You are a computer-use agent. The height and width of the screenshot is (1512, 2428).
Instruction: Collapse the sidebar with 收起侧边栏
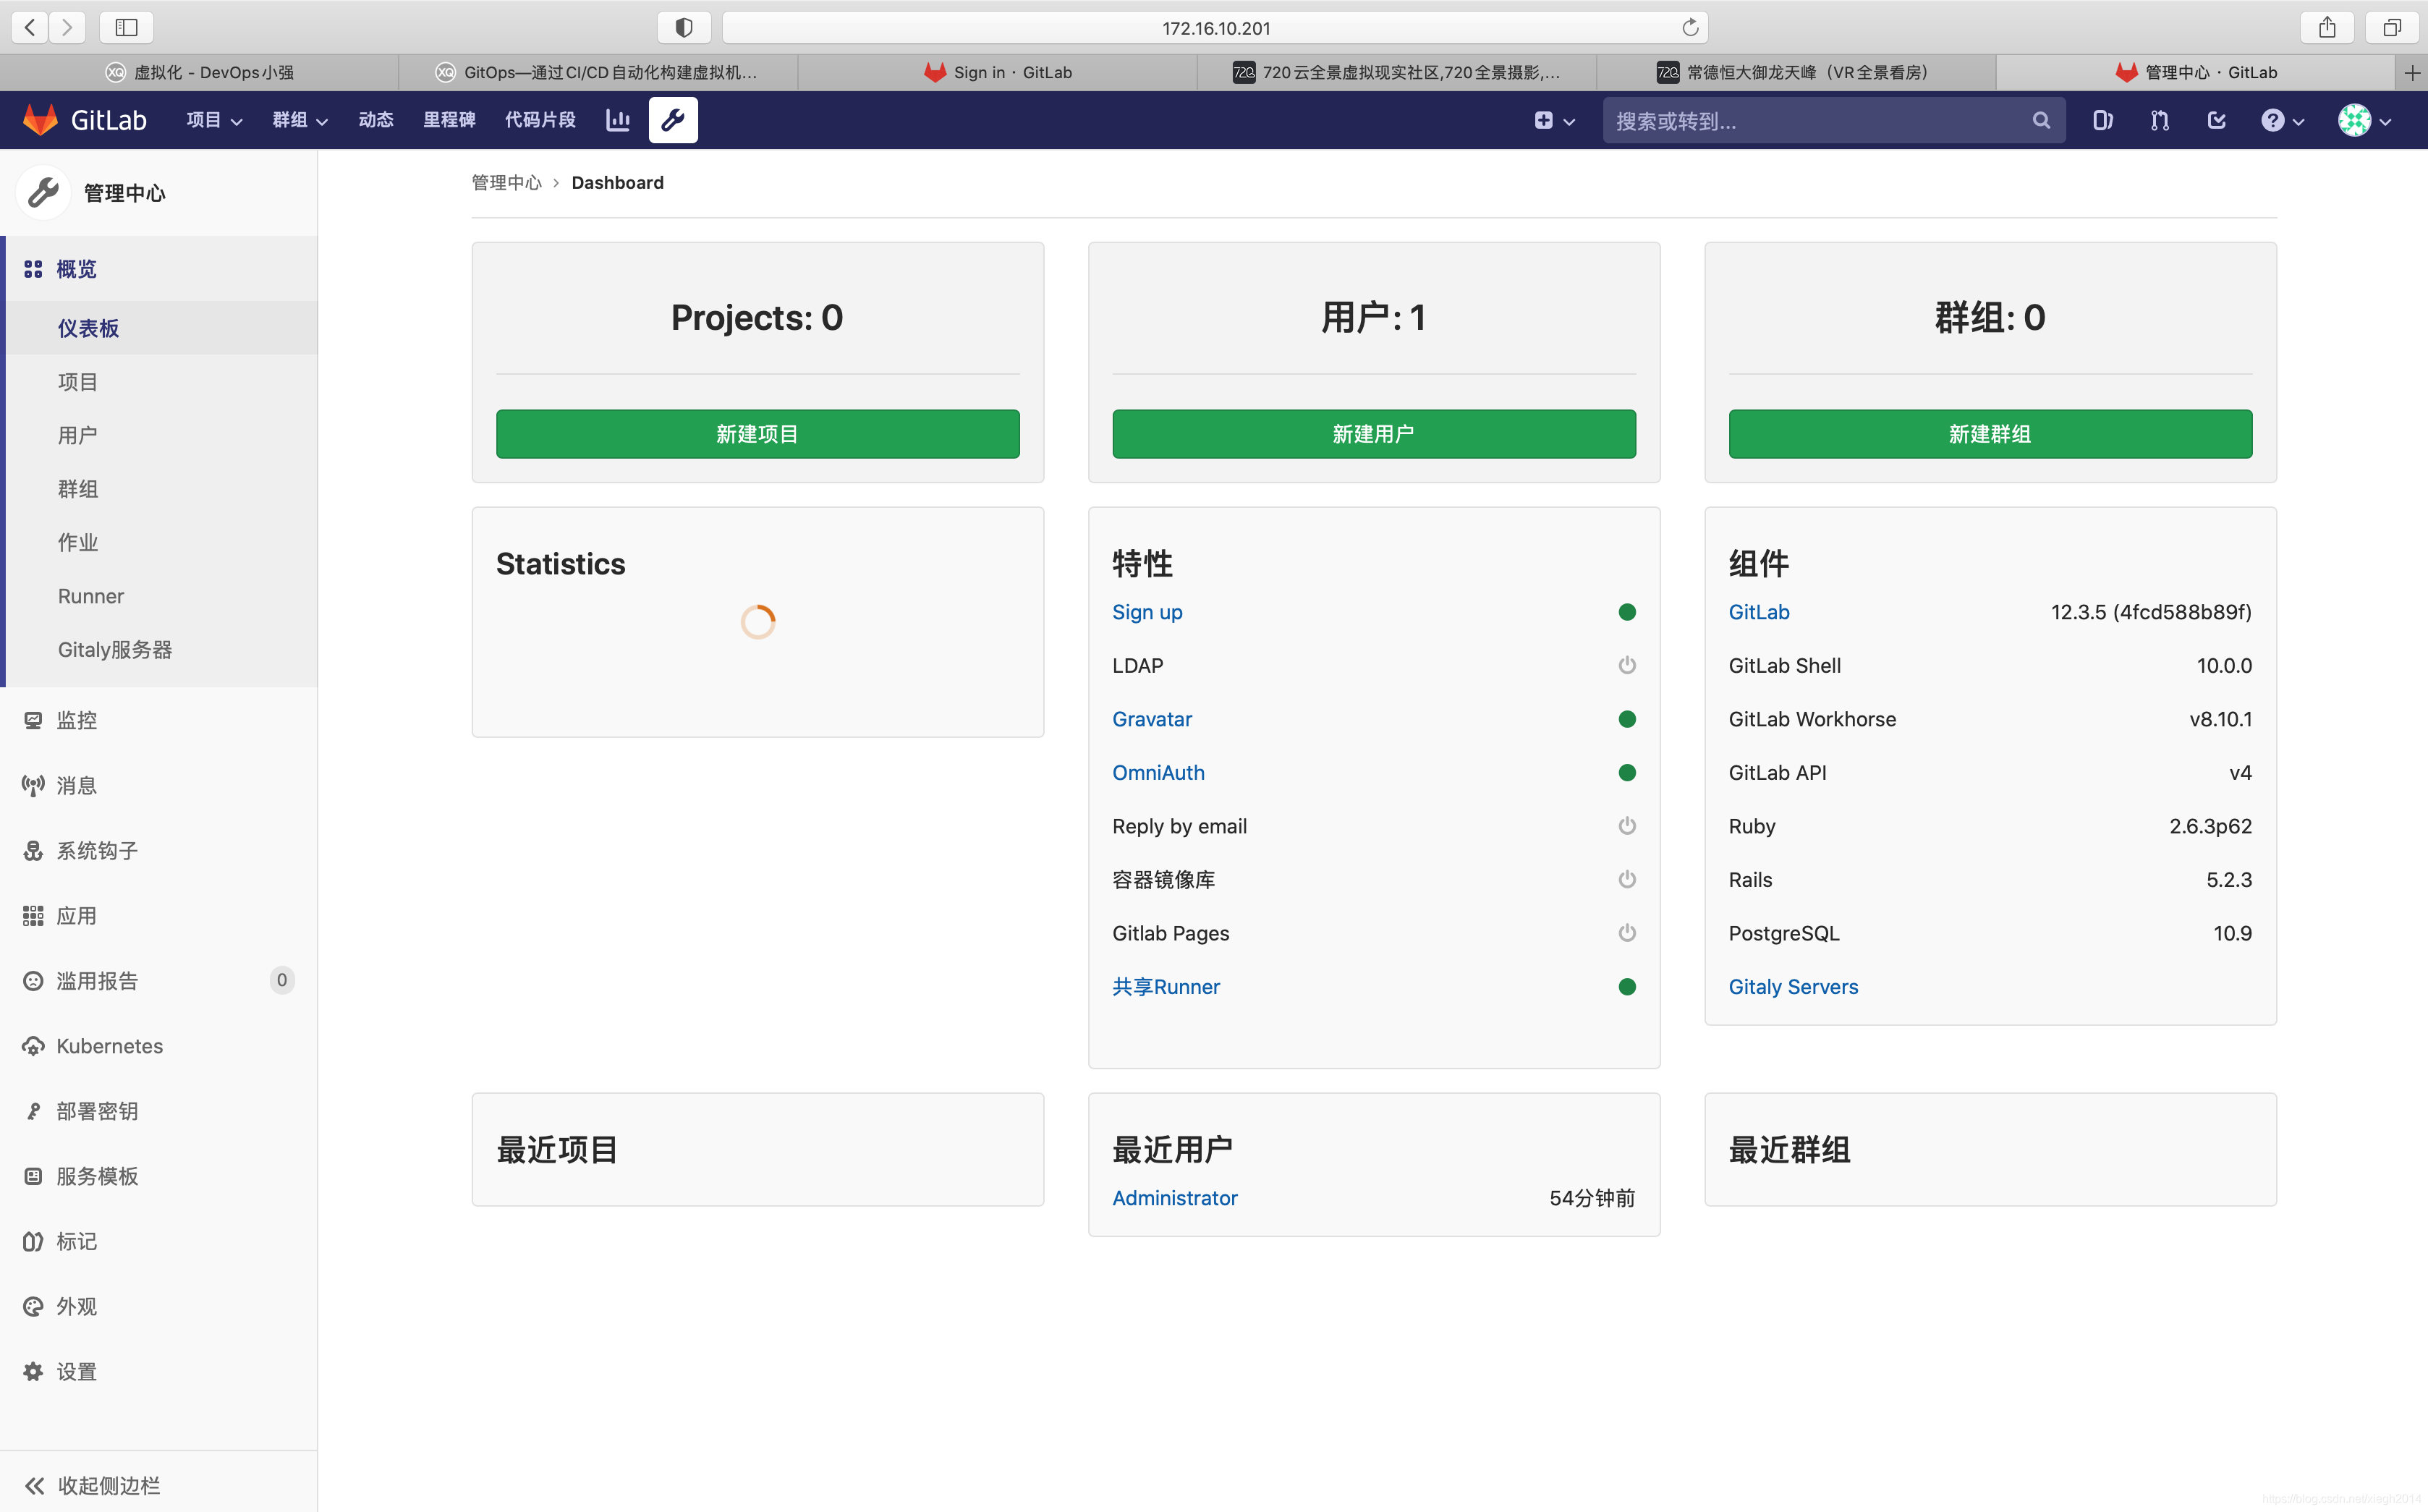160,1484
